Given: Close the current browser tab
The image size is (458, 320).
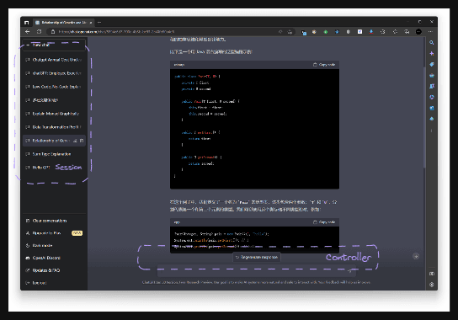Looking at the screenshot, I should [x=91, y=23].
